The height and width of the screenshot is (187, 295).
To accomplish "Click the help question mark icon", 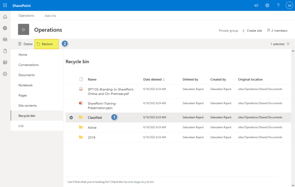I will pyautogui.click(x=278, y=5).
